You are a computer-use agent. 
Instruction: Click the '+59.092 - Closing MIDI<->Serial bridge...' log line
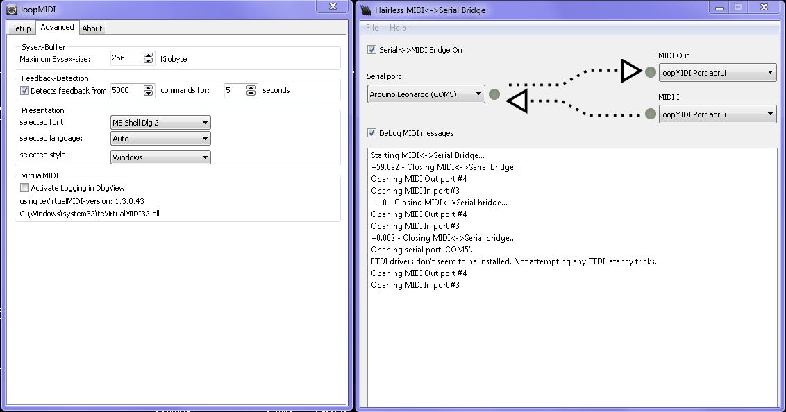pyautogui.click(x=446, y=167)
